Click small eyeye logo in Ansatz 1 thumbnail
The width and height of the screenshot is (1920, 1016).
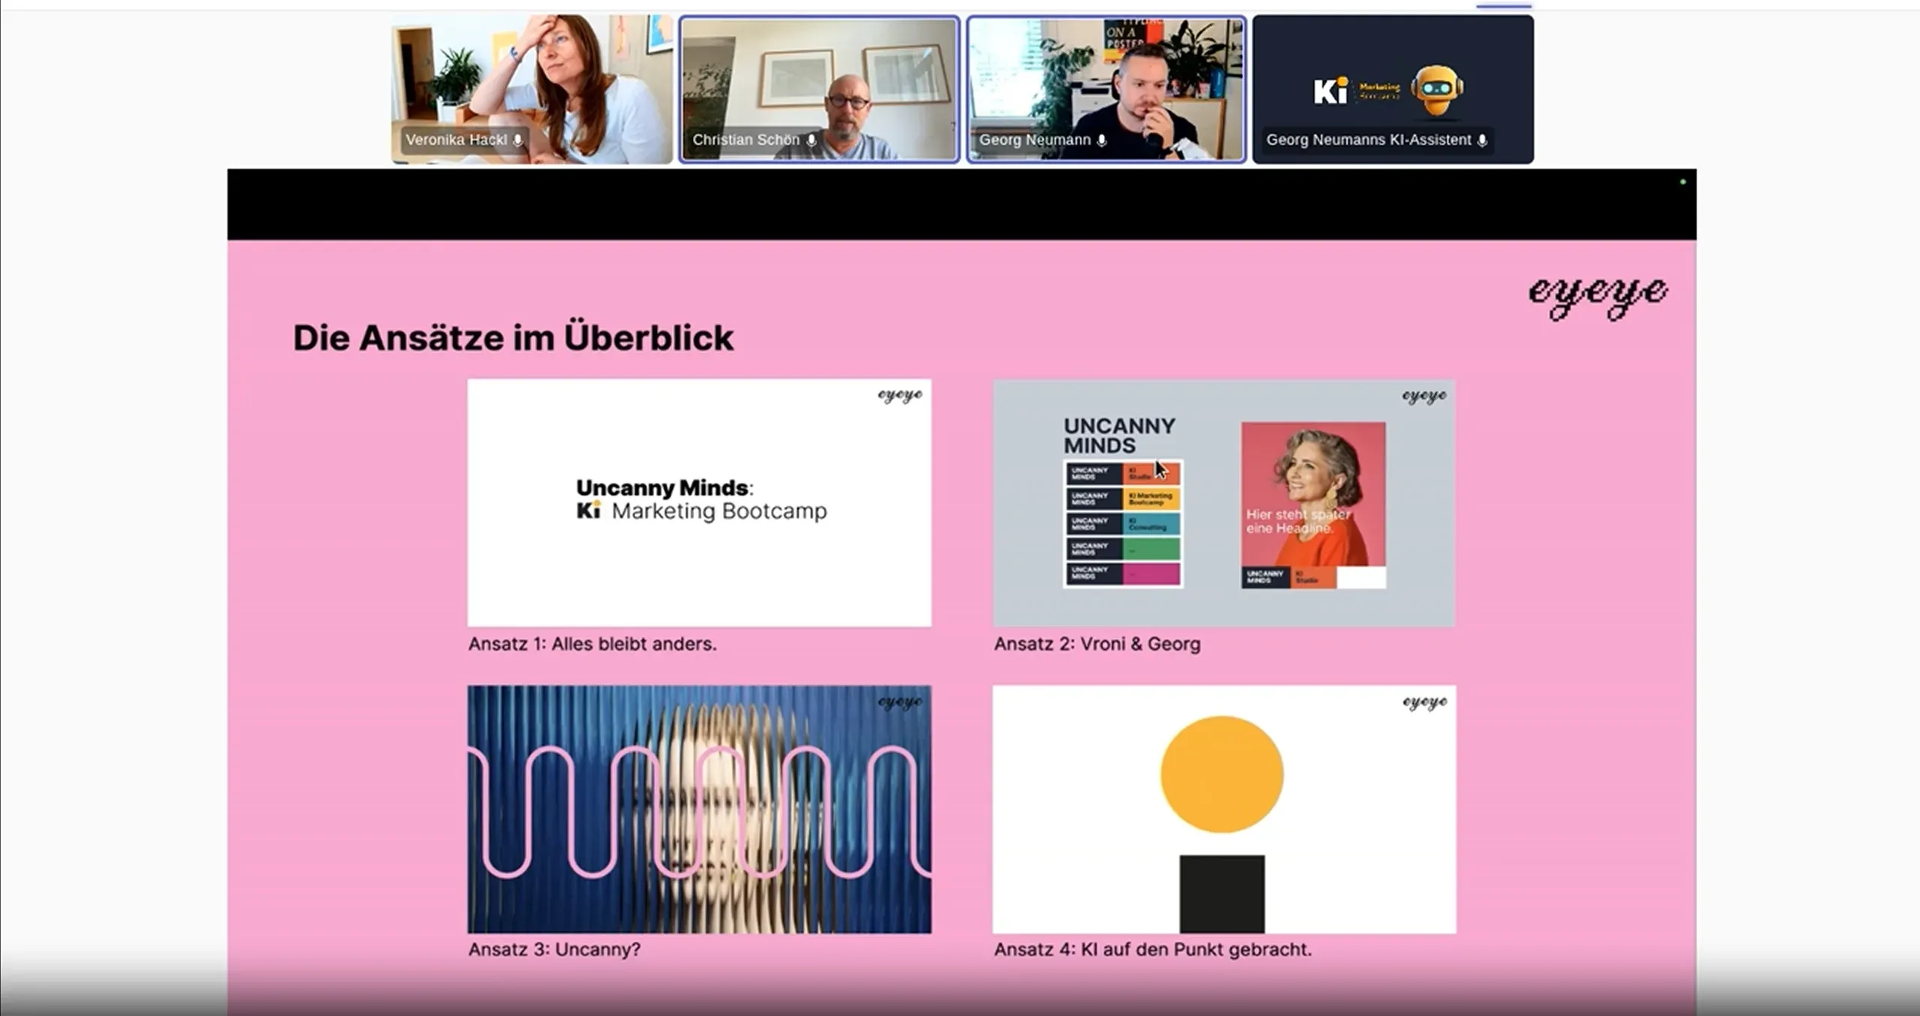(x=900, y=395)
